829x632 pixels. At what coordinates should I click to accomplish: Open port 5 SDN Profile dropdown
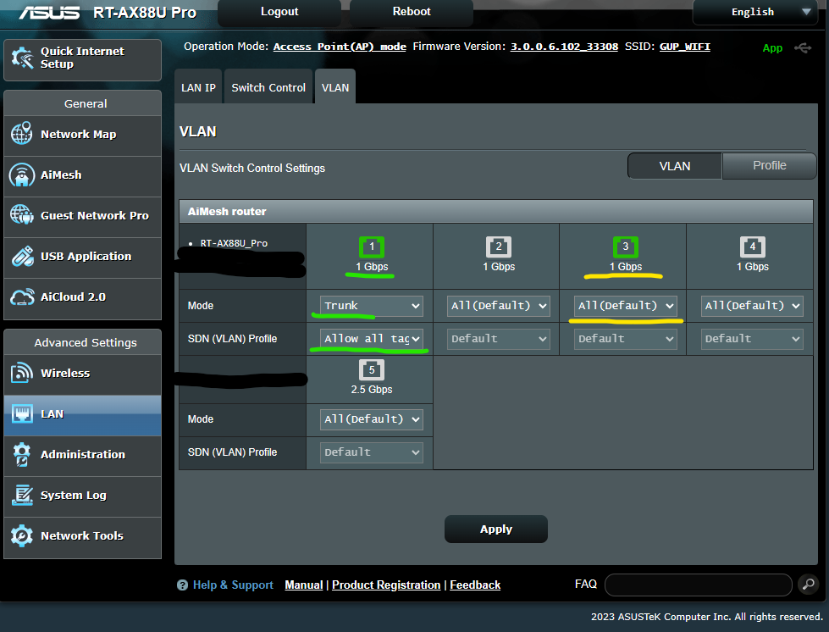point(371,452)
